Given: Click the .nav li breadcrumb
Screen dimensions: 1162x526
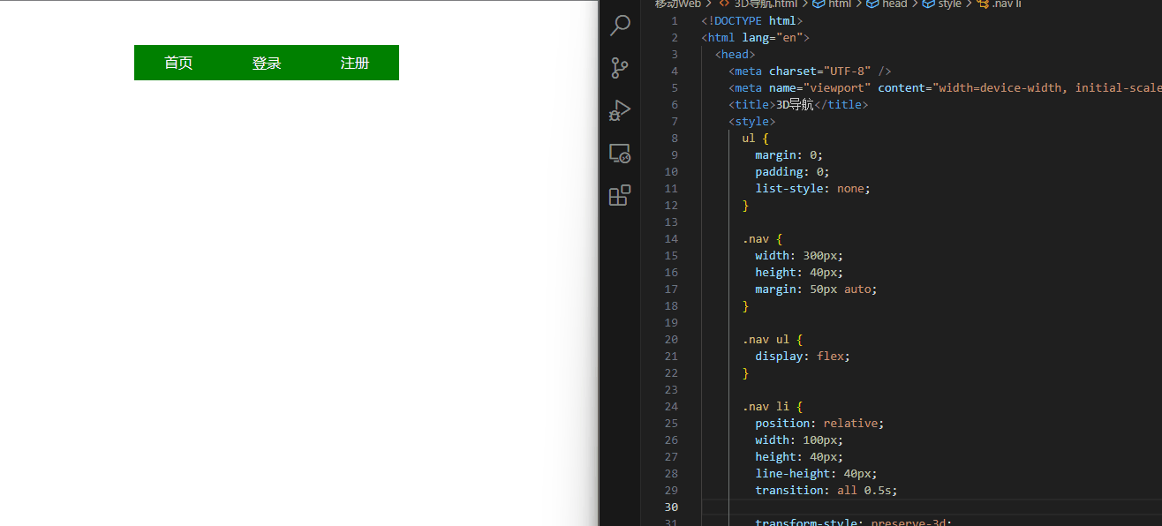Looking at the screenshot, I should point(1006,4).
